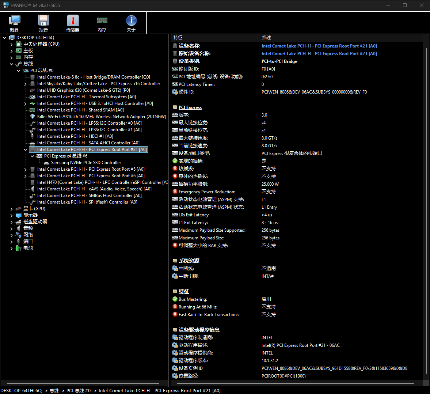430x394 pixels.
Task: Click the Wi-Fi icon of Killer AX1650i adapter
Action: pyautogui.click(x=33, y=117)
